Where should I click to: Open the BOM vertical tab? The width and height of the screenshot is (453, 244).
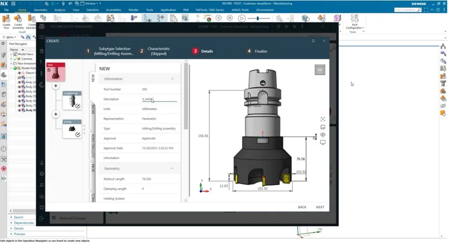[x=93, y=168]
